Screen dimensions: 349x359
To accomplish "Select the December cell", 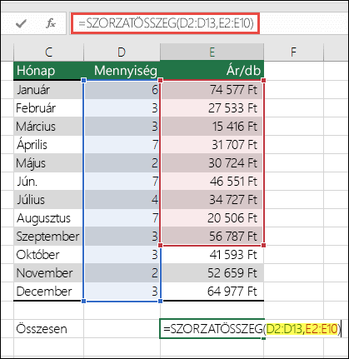I will click(48, 292).
